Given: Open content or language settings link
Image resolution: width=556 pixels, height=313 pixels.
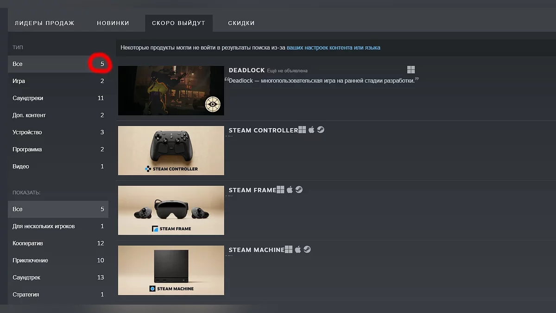Looking at the screenshot, I should [x=333, y=48].
